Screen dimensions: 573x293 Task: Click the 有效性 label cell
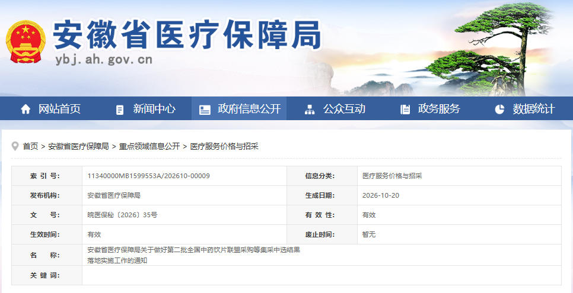tap(322, 215)
